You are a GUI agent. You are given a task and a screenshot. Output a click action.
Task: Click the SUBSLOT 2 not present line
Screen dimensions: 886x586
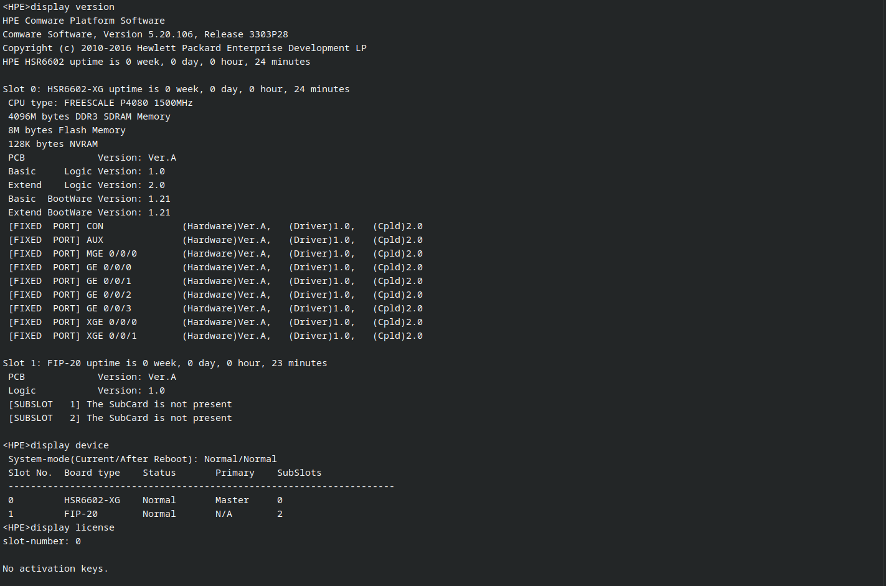coord(120,418)
